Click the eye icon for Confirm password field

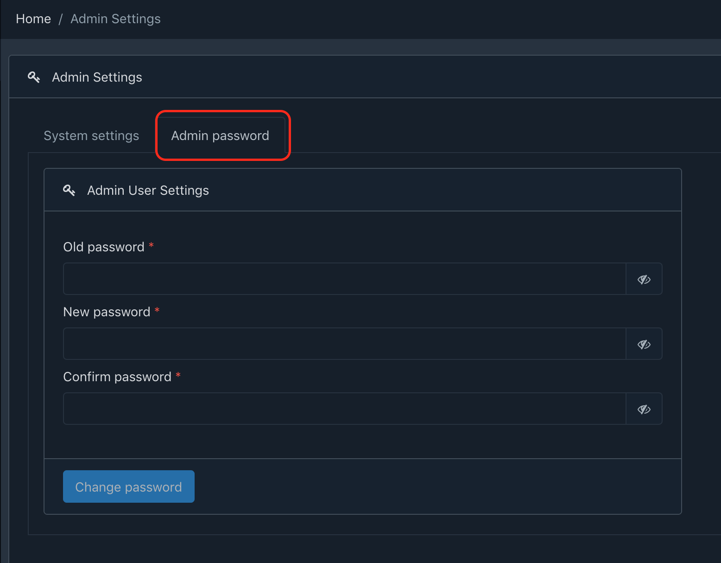[644, 409]
